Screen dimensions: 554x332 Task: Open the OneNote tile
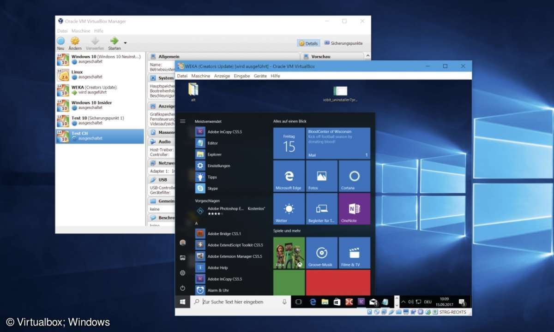[x=355, y=209]
